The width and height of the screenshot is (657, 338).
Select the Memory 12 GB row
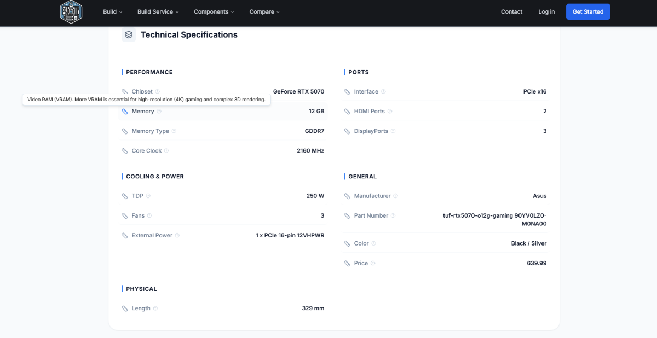[223, 112]
